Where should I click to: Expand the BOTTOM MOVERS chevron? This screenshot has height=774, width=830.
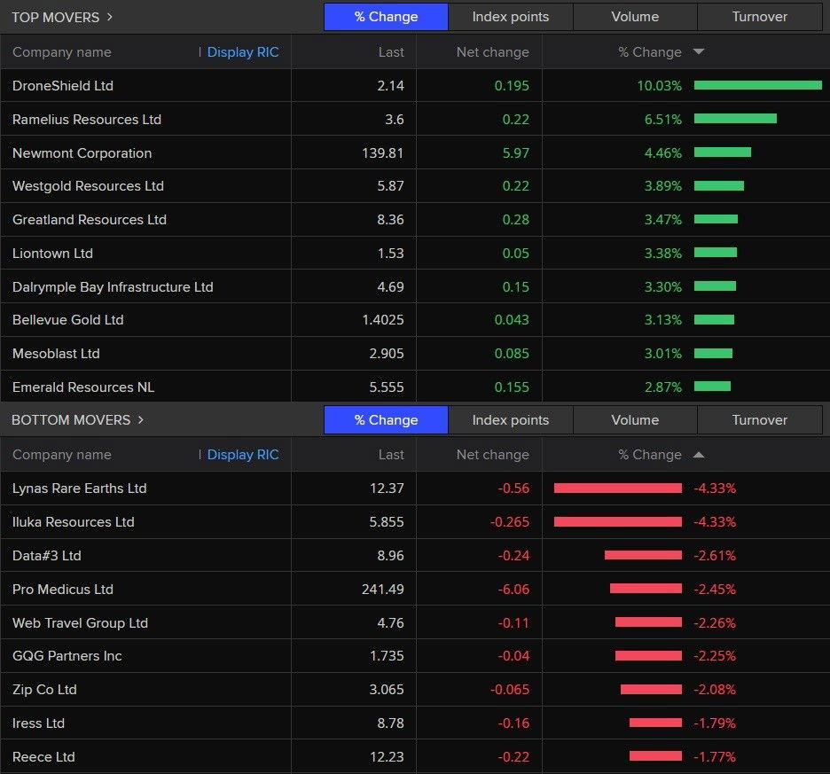pos(140,419)
